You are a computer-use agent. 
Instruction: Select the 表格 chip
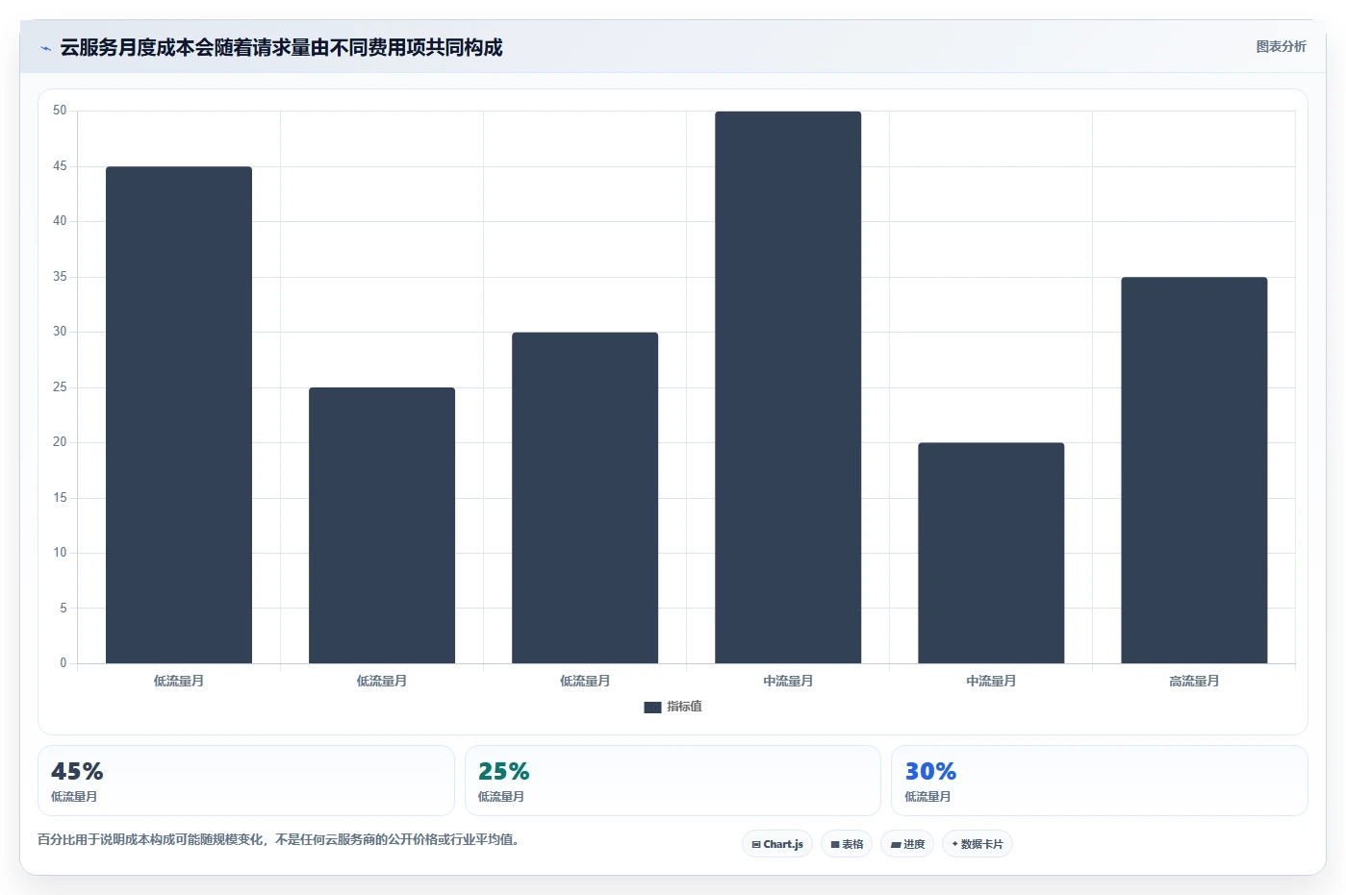847,844
